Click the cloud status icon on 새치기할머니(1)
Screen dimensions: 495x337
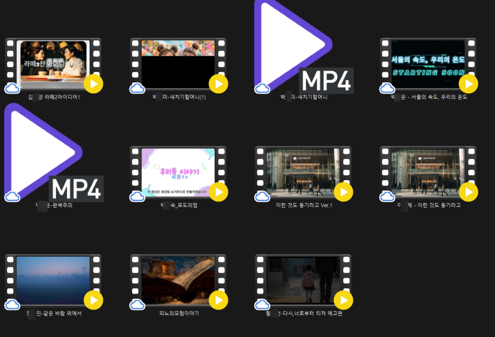137,88
